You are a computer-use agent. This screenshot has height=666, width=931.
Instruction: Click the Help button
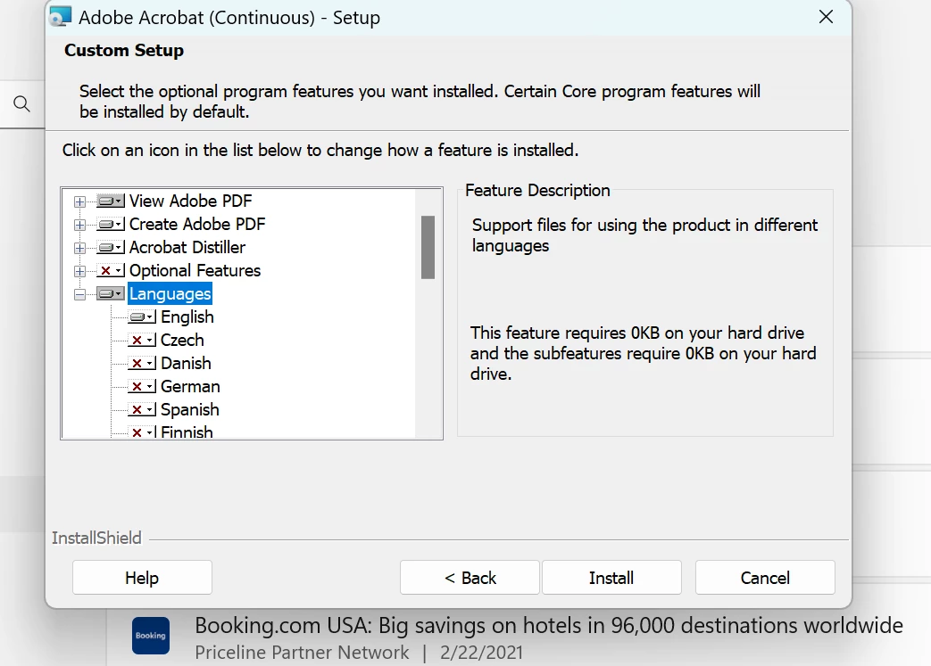pos(142,578)
